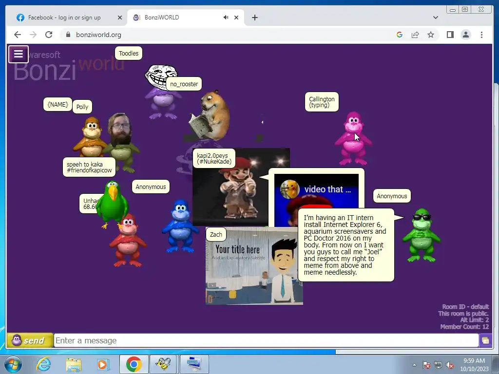This screenshot has height=374, width=499.
Task: Click the orange Polly monkey character
Action: click(91, 137)
